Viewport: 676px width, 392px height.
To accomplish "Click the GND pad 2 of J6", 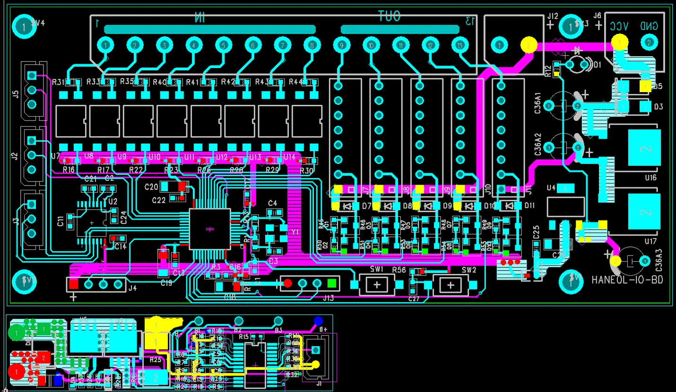I will click(x=649, y=43).
